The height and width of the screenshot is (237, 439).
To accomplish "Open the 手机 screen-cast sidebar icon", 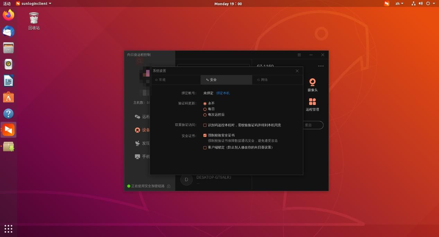I will point(137,156).
